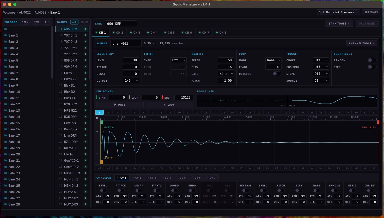Click the New folder button
The height and width of the screenshot is (218, 384).
point(37,22)
